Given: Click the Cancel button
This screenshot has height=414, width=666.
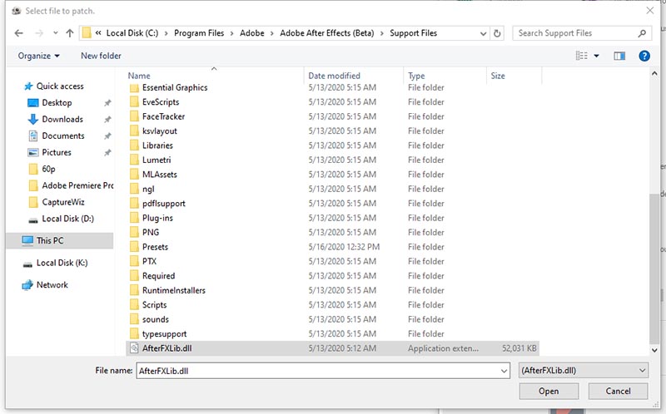Looking at the screenshot, I should [618, 391].
